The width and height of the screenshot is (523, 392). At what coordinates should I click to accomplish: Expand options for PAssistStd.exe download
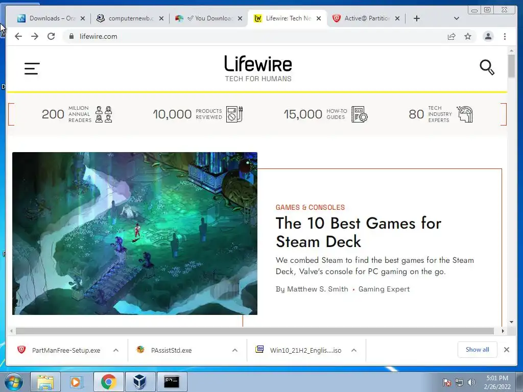tap(235, 350)
